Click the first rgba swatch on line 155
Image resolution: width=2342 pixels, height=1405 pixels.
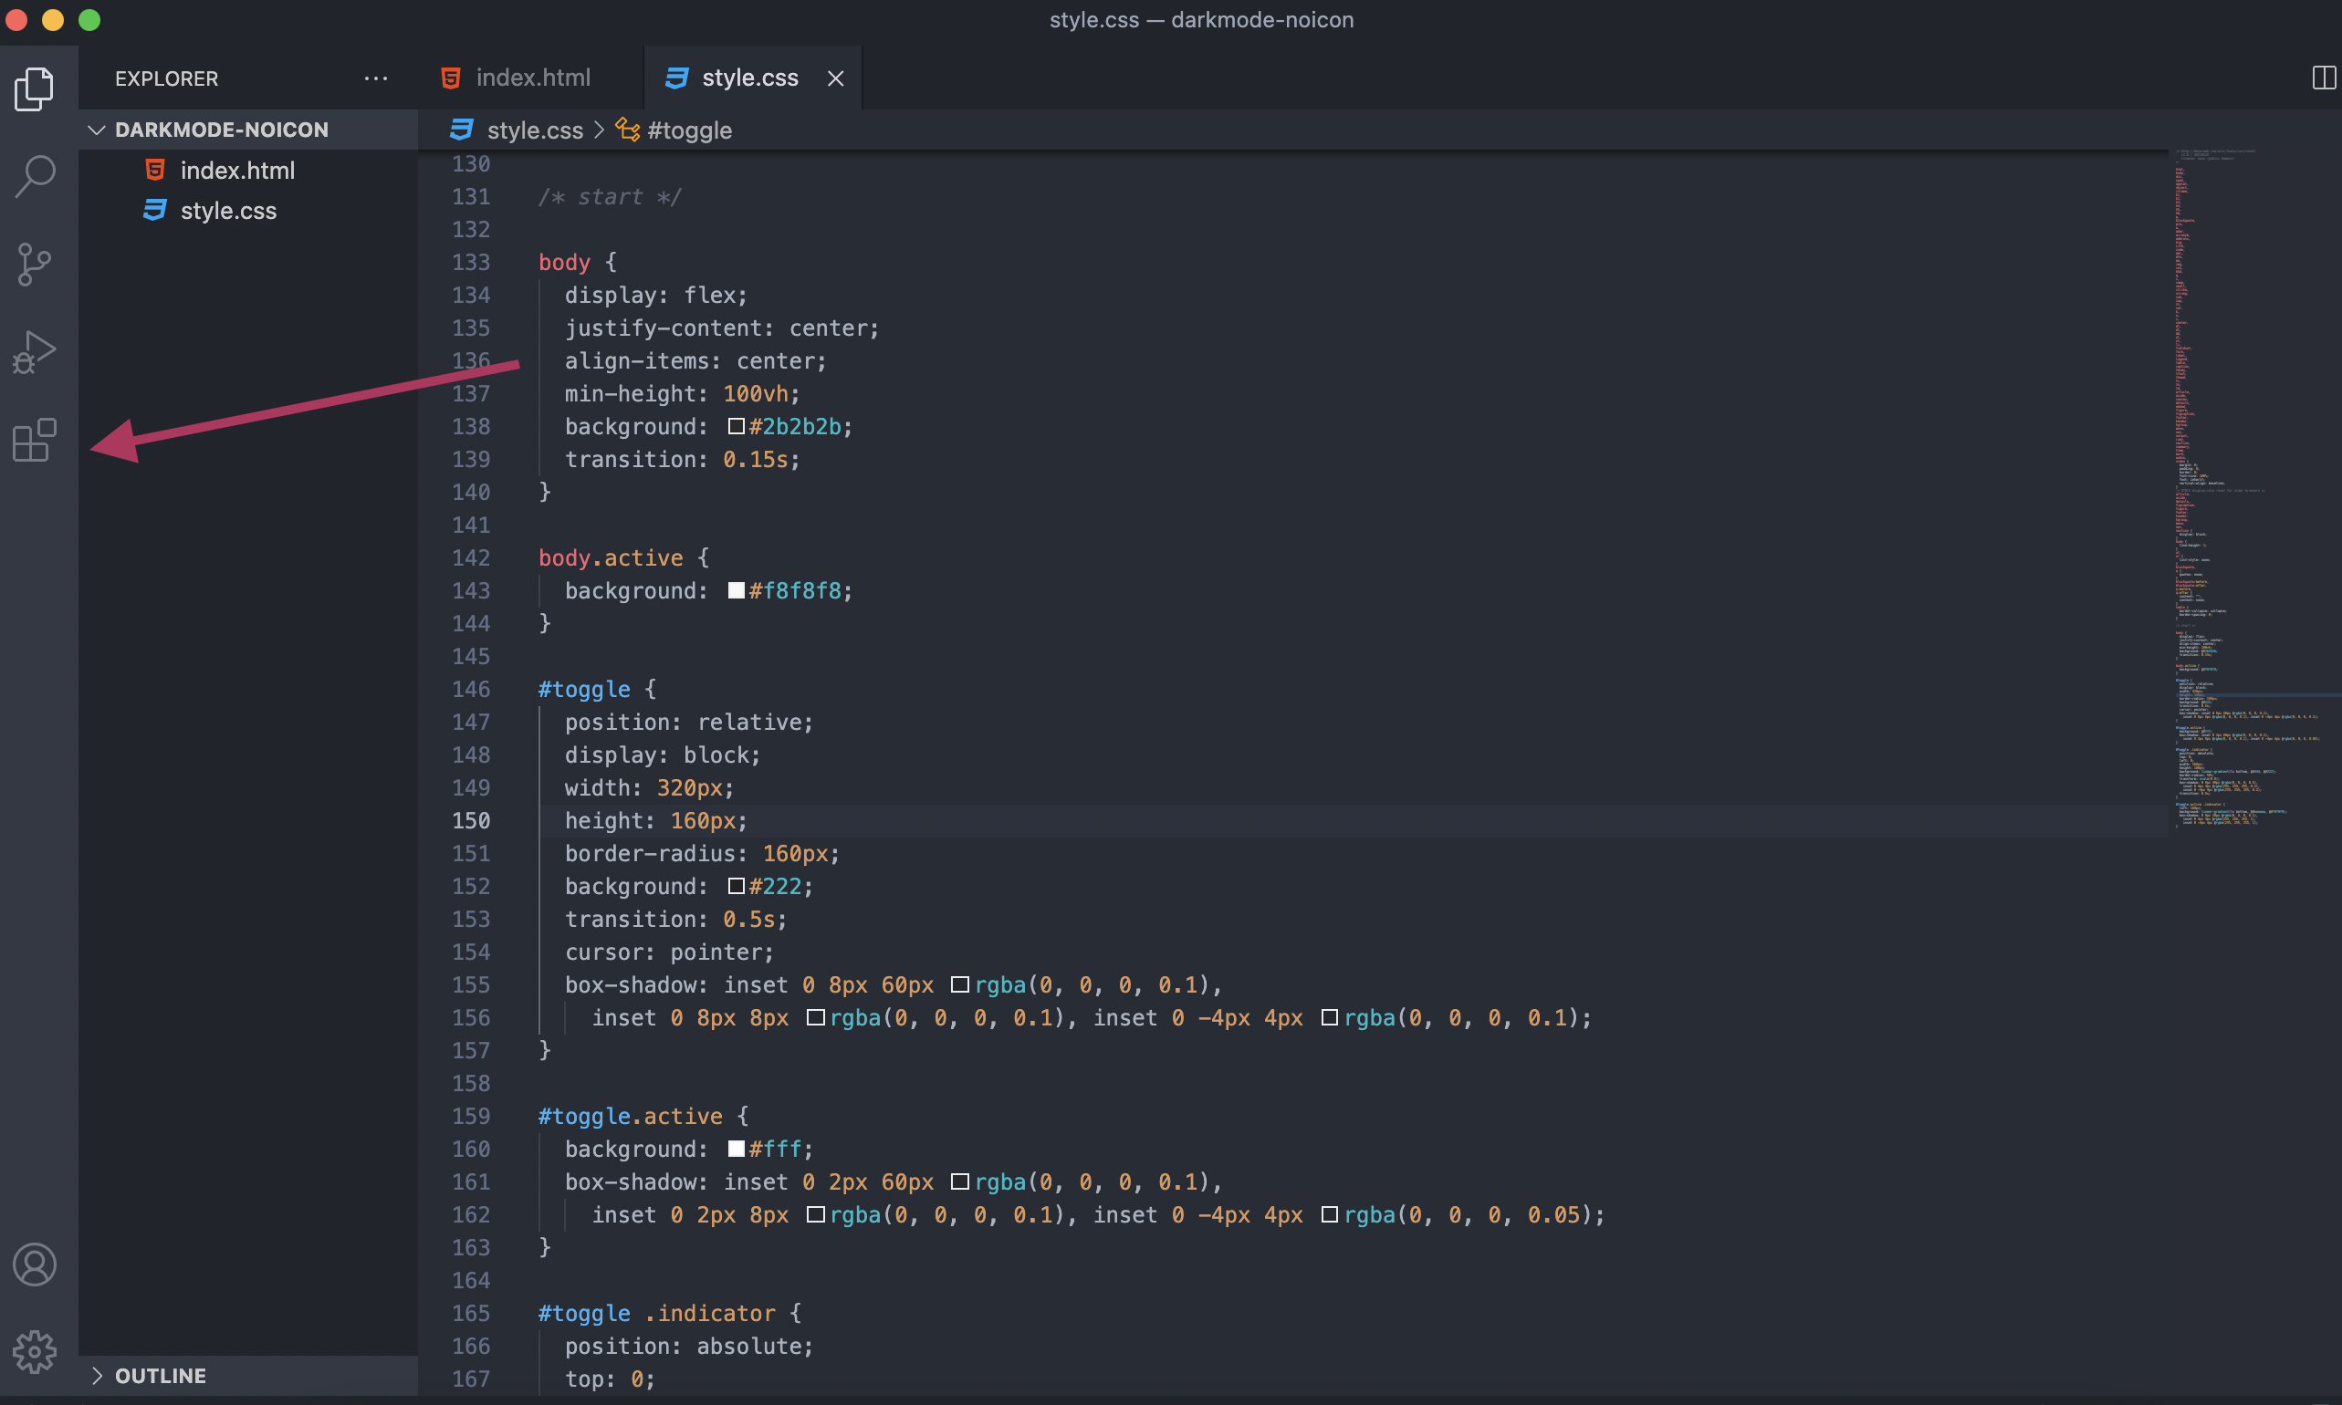click(x=959, y=984)
